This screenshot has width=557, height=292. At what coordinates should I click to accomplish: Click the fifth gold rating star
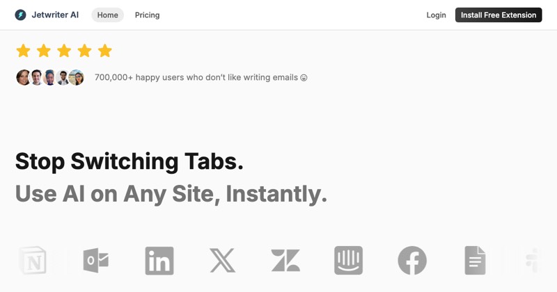(105, 50)
